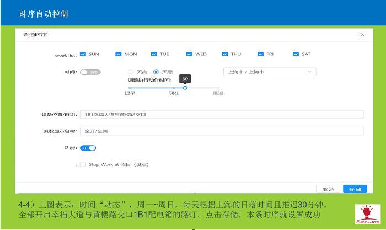This screenshot has width=386, height=230.
Task: Click the 变数显示名称 input field
Action: 221,131
